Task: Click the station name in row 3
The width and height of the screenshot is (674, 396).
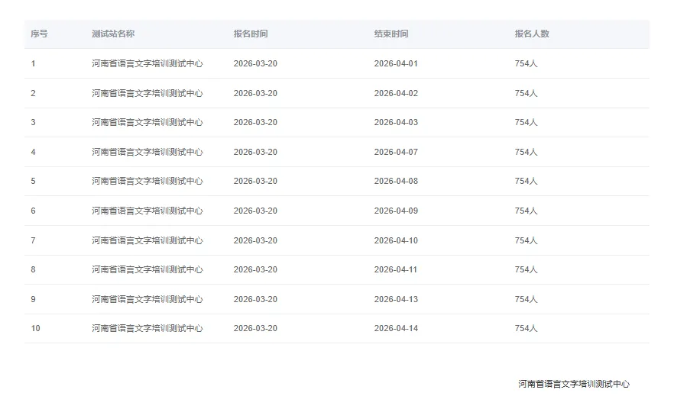Action: click(147, 122)
